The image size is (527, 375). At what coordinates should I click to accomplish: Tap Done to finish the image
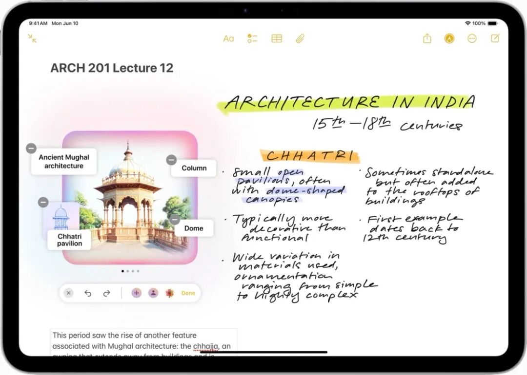click(188, 293)
